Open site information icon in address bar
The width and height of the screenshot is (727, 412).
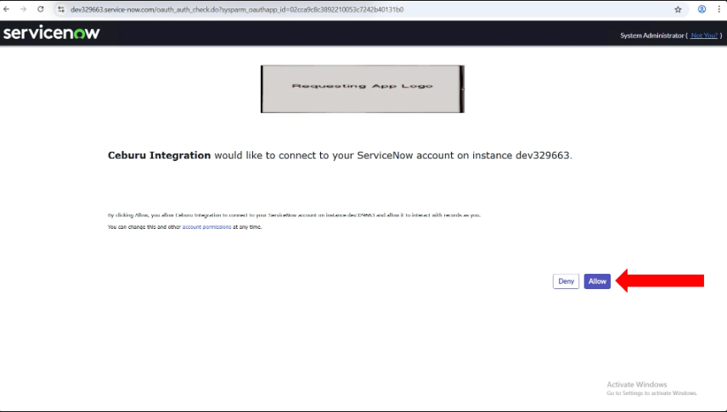(61, 9)
